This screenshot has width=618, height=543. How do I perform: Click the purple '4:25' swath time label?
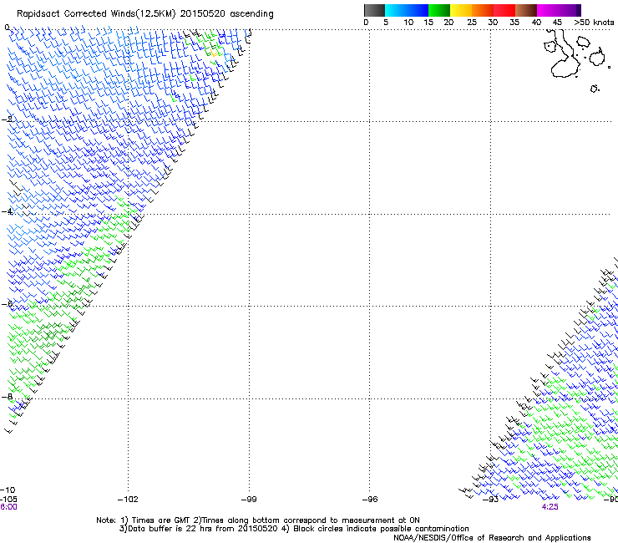(x=550, y=507)
